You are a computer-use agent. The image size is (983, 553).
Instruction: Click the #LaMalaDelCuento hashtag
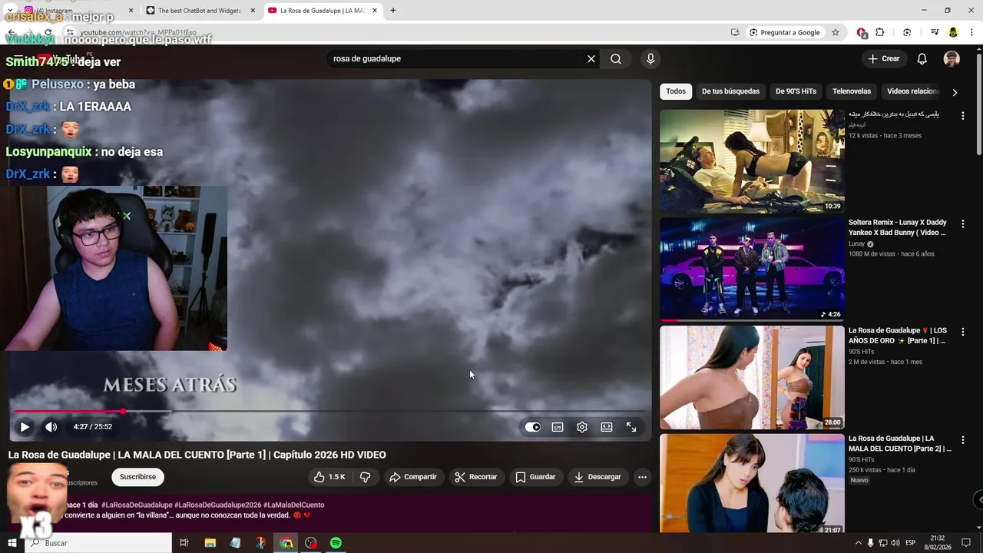tap(294, 505)
